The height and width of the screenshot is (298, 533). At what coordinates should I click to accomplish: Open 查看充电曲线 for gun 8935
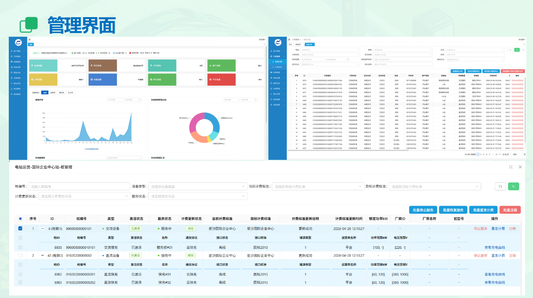[495, 247]
